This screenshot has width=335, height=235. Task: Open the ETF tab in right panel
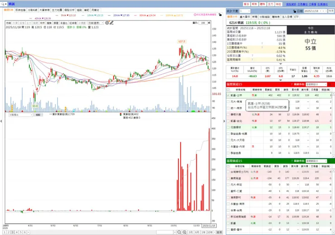coord(297,17)
